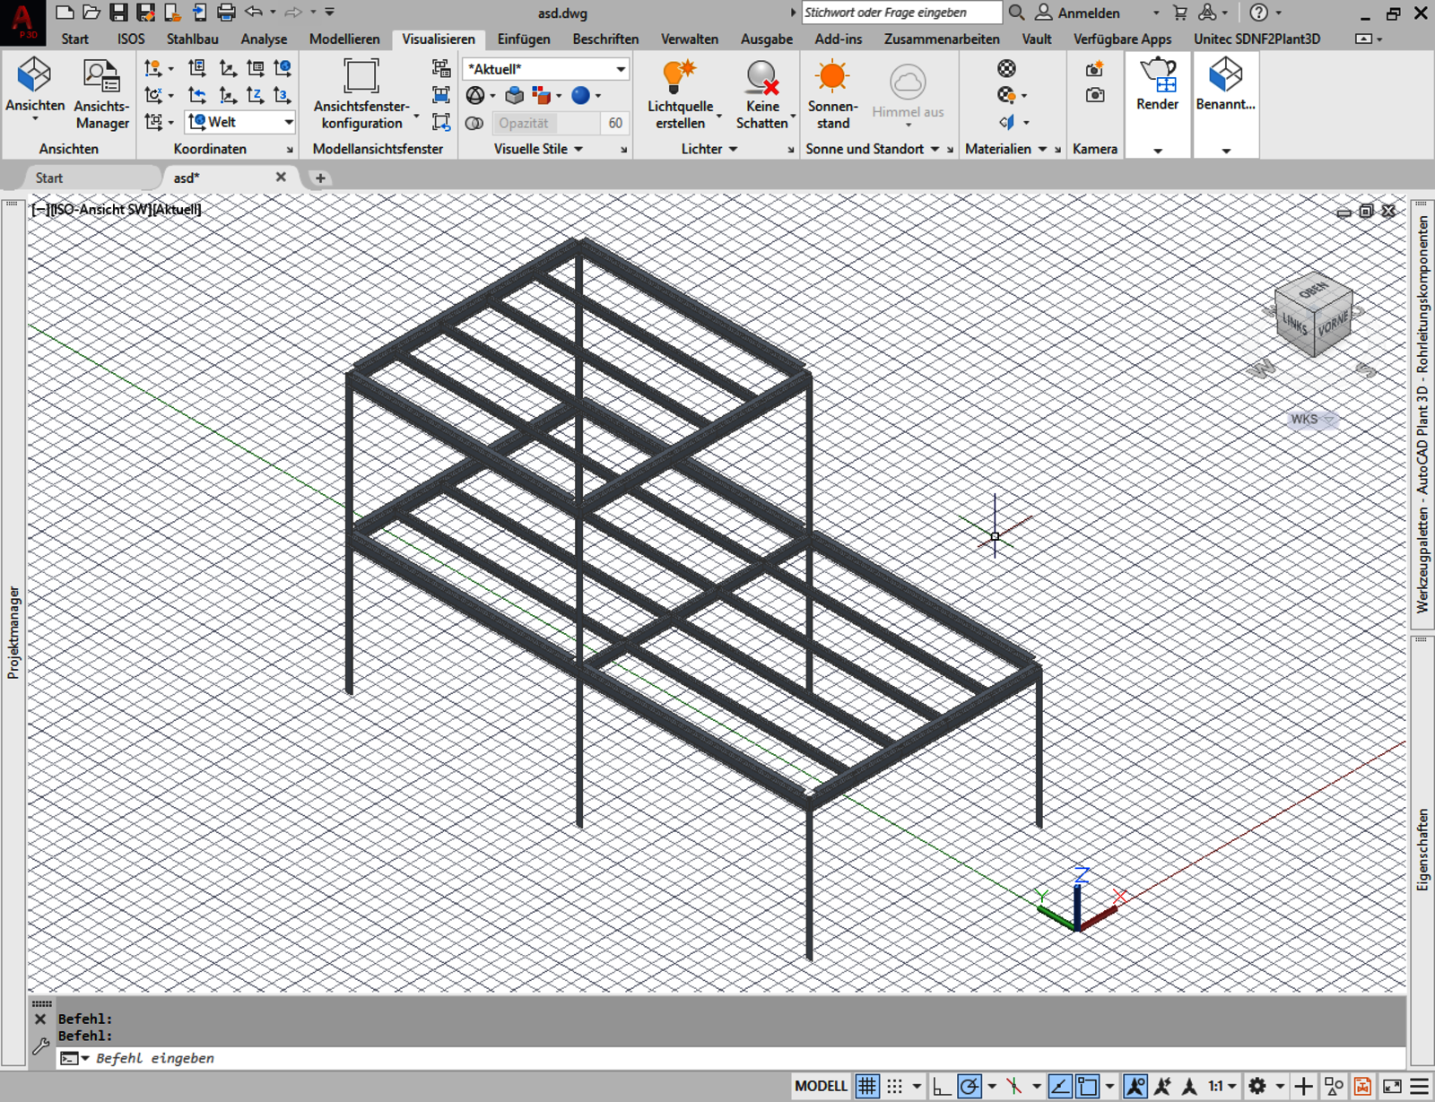Click Lichtquelle erstellen lightbulb icon

pos(679,76)
